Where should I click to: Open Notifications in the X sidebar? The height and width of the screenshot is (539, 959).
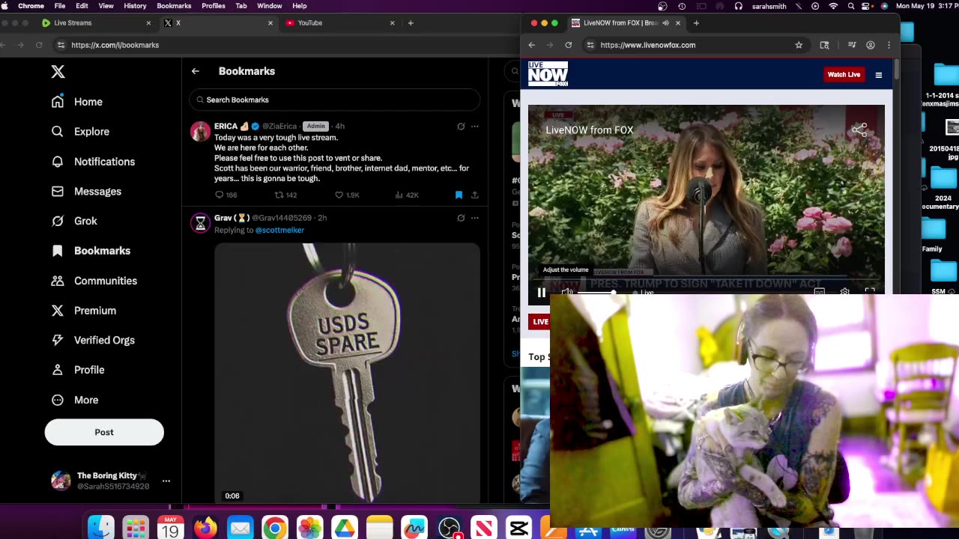tap(93, 162)
